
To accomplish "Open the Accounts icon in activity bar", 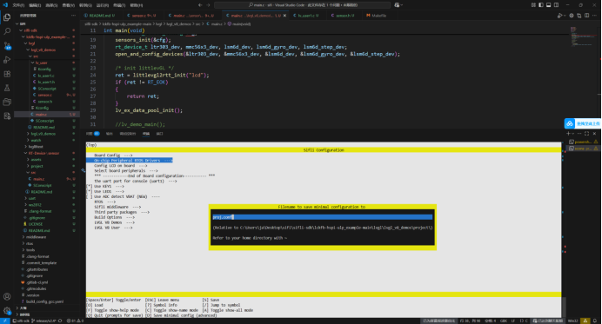I will point(7,296).
